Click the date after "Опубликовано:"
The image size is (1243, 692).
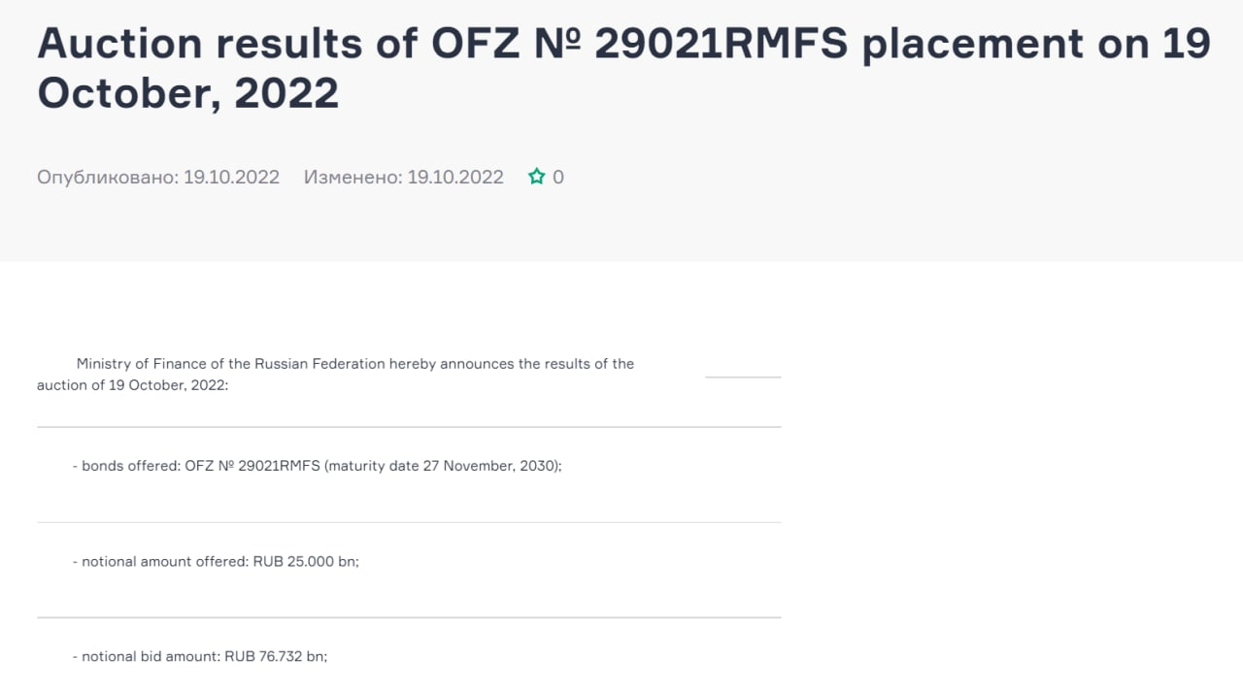[x=231, y=177]
